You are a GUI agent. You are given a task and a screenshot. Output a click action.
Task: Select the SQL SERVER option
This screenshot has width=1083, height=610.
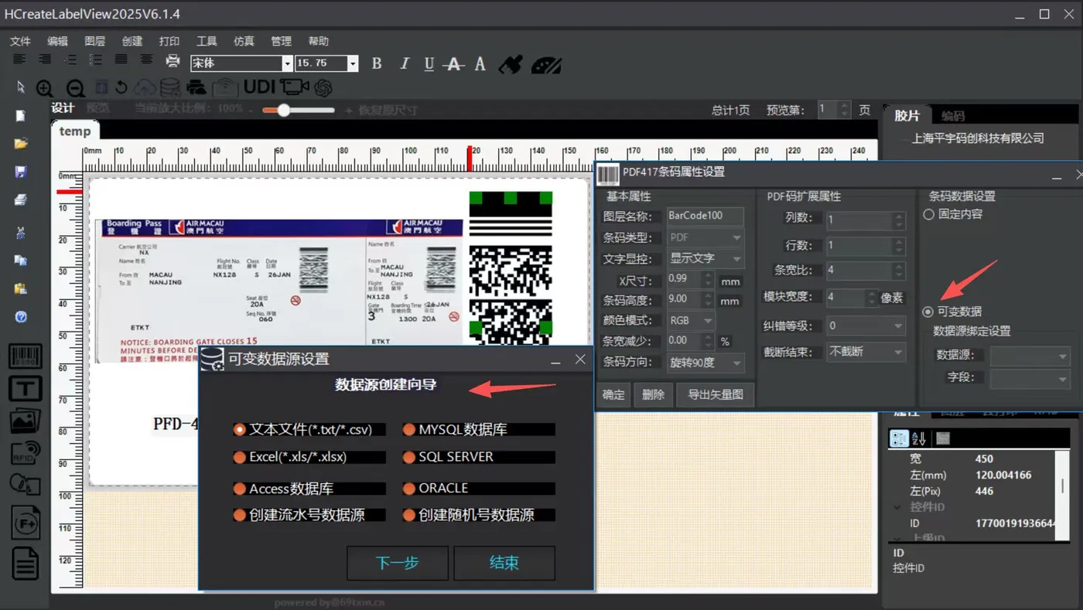(x=479, y=457)
